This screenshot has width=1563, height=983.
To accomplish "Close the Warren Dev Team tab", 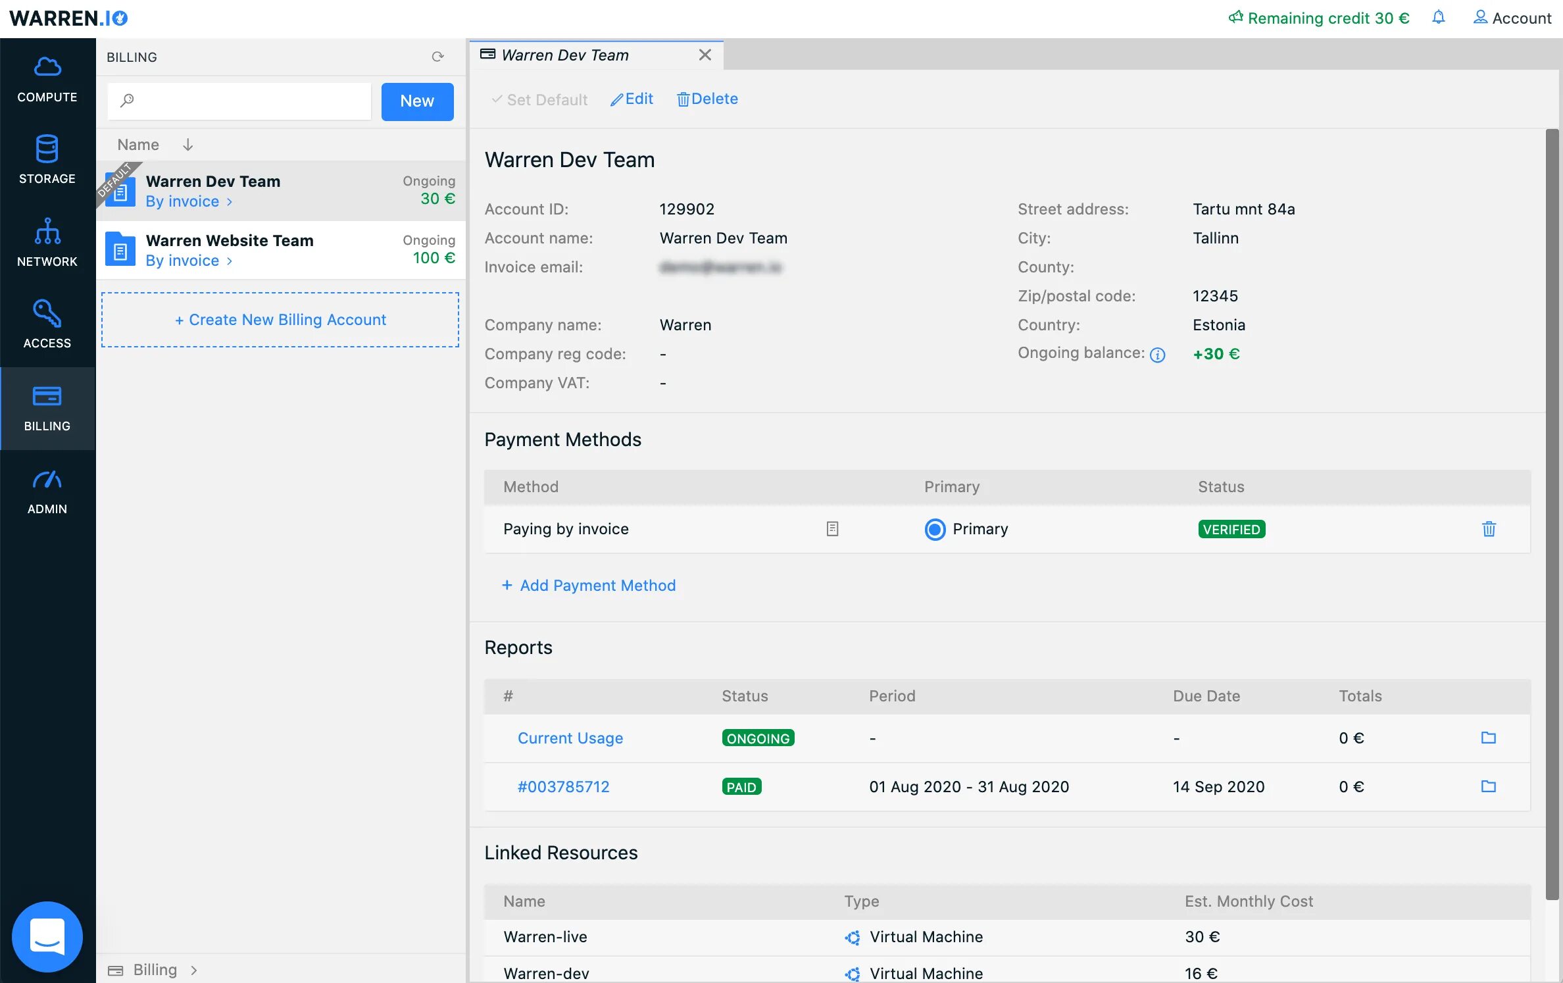I will (705, 55).
